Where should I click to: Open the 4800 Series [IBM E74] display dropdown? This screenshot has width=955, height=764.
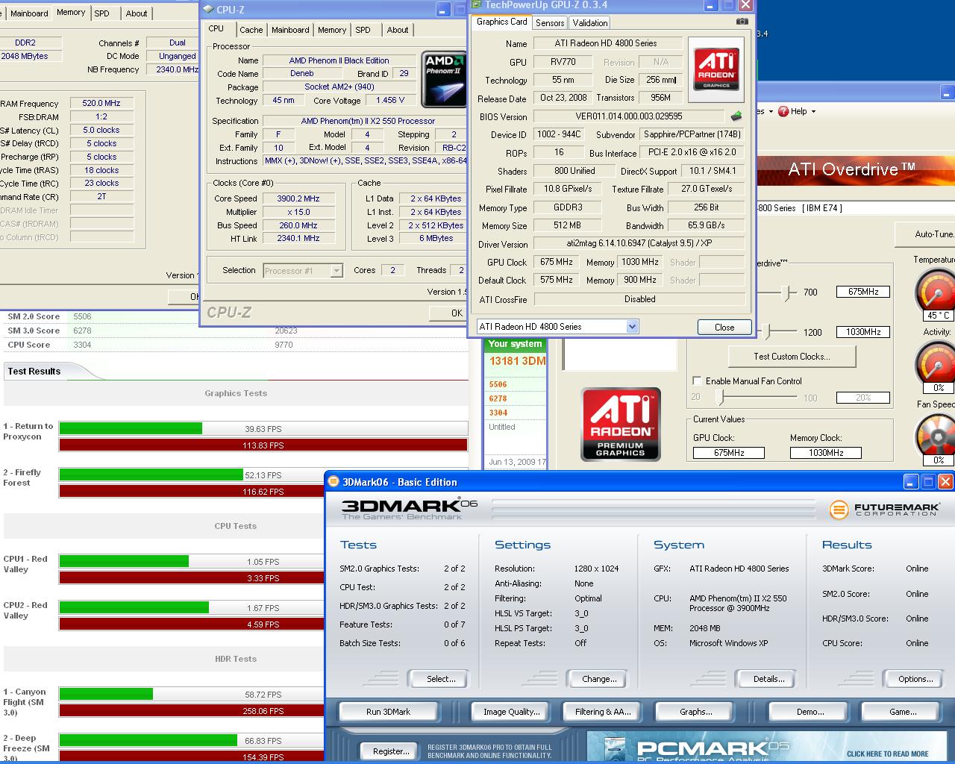click(x=856, y=208)
